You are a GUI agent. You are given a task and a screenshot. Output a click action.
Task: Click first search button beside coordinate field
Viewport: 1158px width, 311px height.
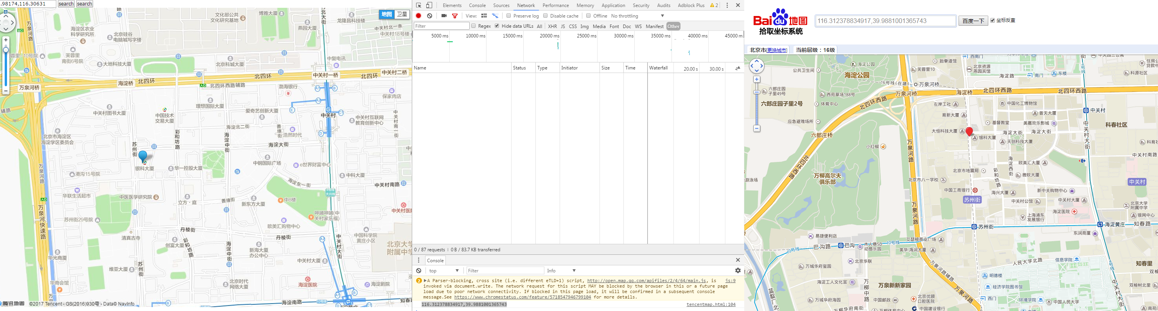tap(66, 4)
